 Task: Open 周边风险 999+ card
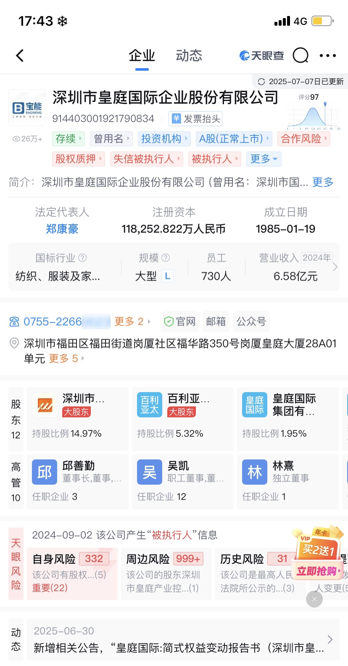click(166, 574)
